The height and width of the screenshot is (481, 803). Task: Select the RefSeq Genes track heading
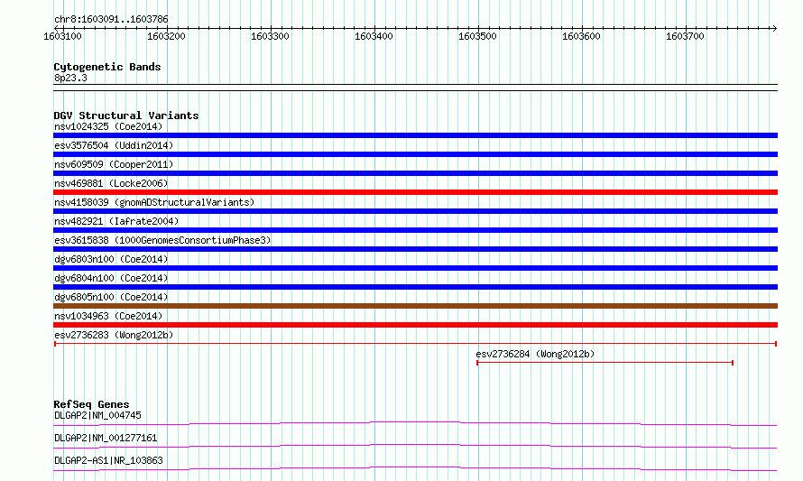[x=91, y=404]
